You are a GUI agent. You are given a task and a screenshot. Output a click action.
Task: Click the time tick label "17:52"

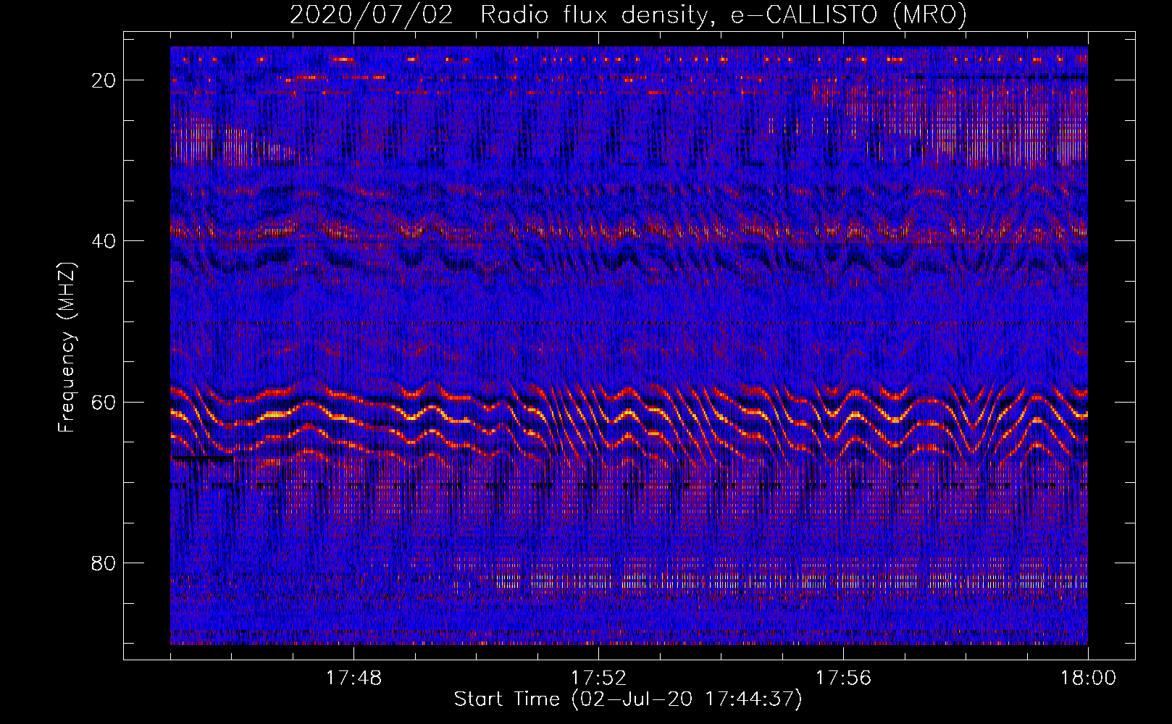(598, 678)
